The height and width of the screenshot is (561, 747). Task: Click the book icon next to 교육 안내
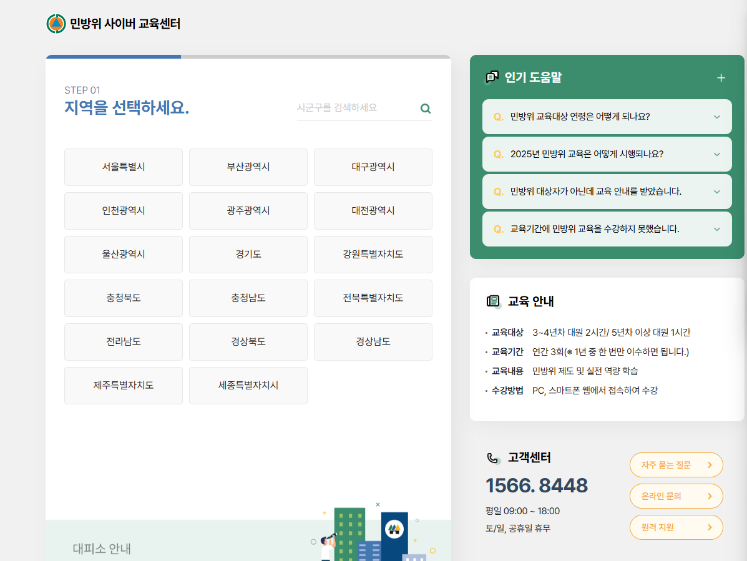point(494,301)
